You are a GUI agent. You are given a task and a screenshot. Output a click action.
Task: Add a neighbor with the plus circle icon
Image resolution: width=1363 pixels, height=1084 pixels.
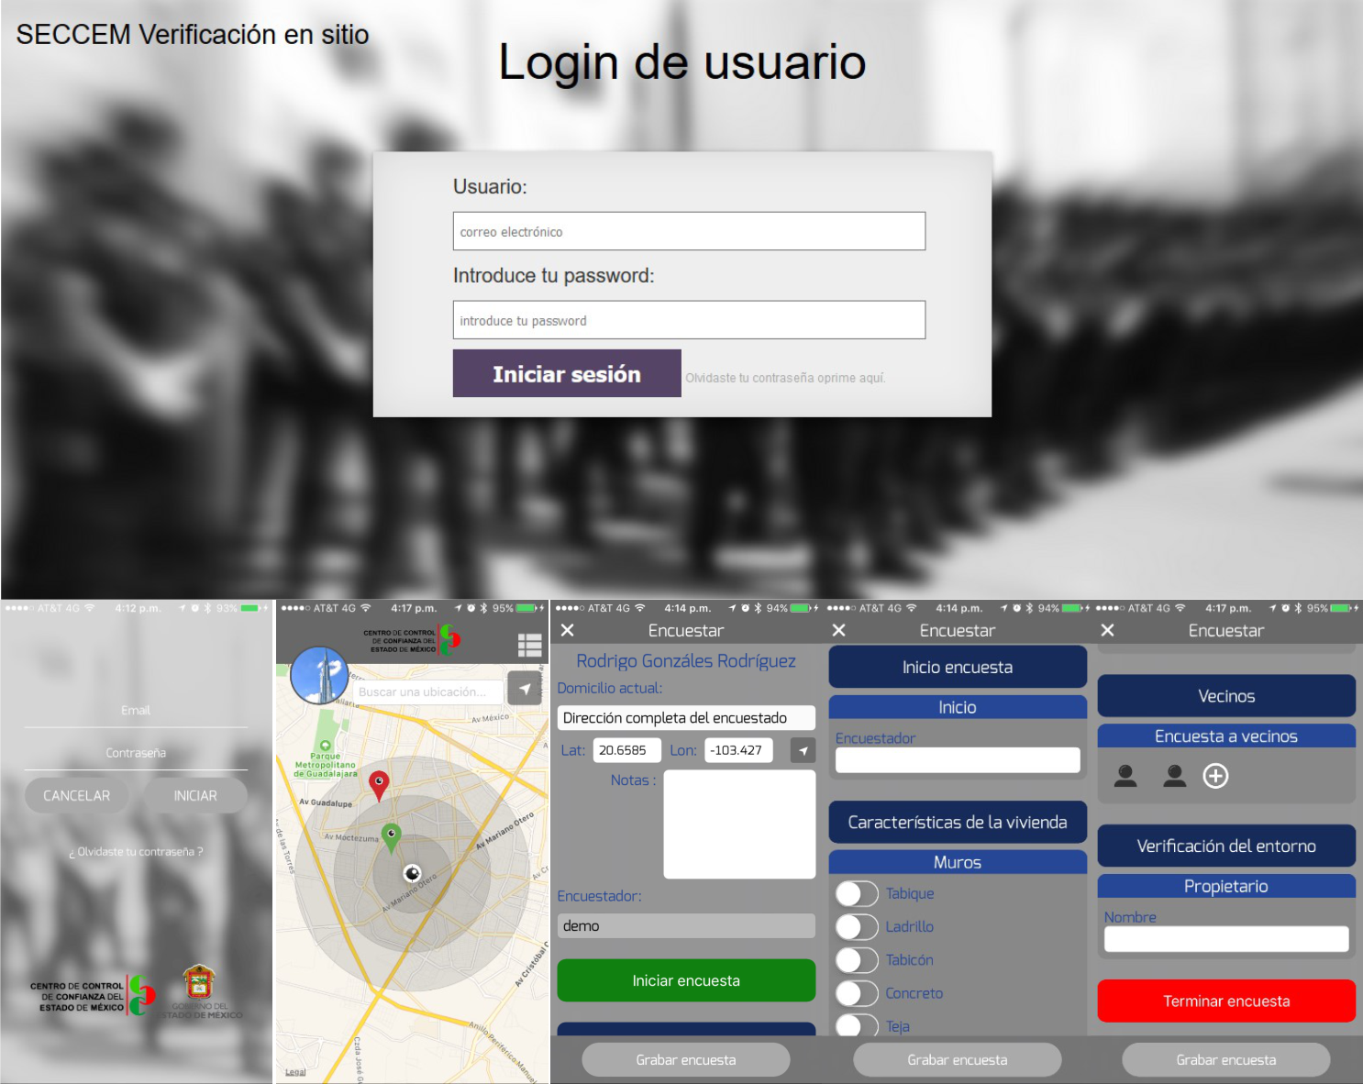(x=1215, y=776)
